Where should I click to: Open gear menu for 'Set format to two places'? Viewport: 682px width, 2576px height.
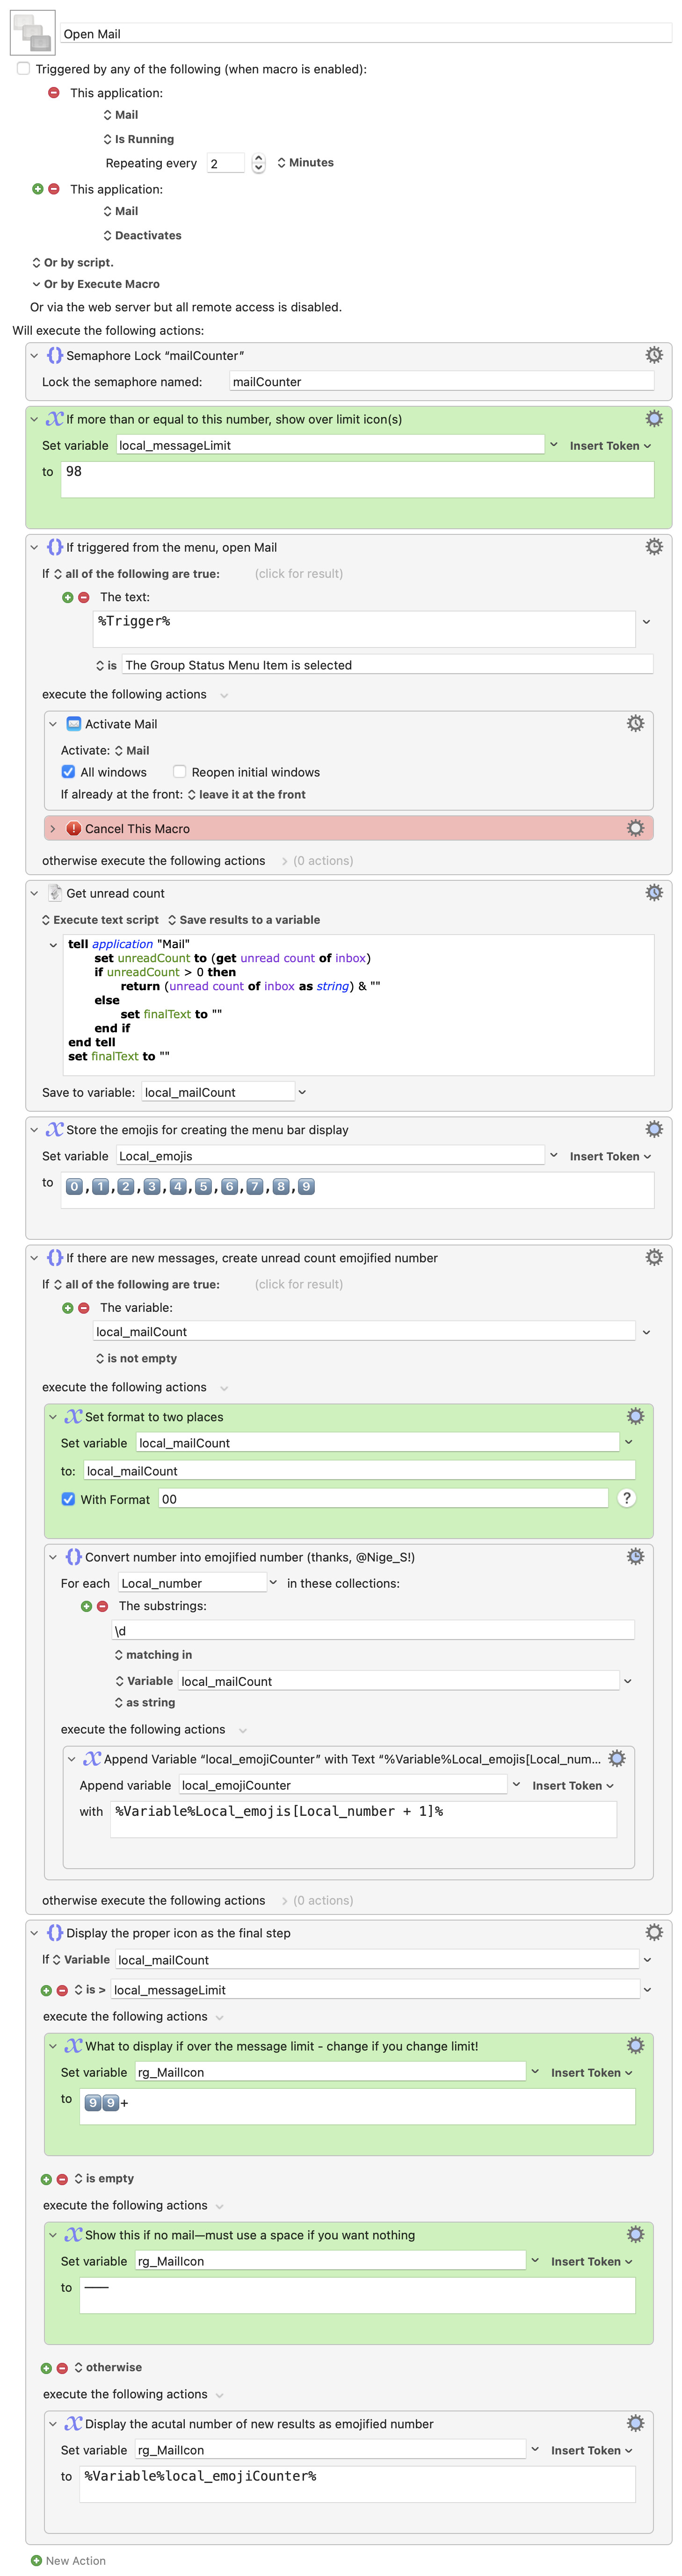[635, 1416]
